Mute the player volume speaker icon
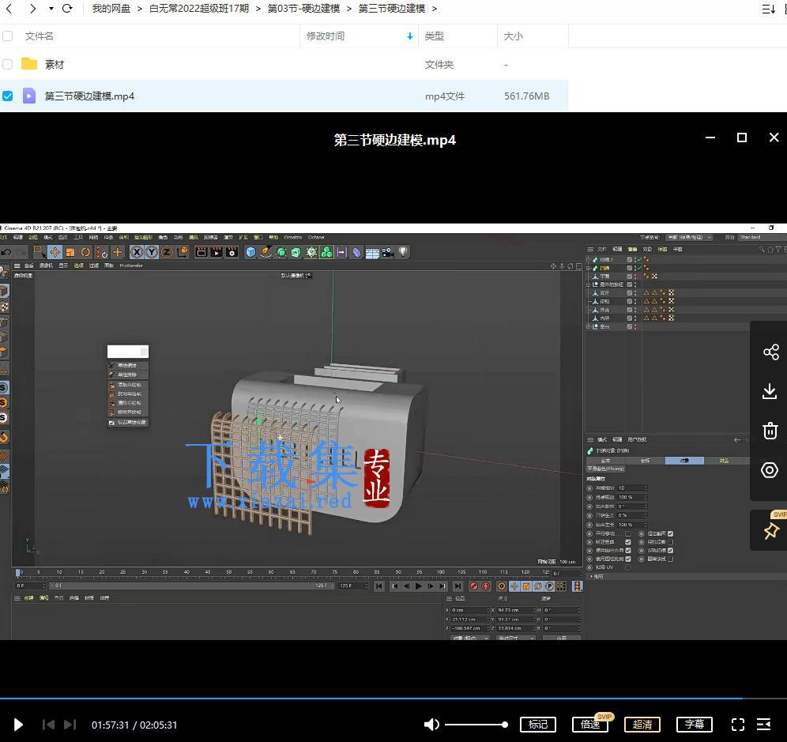The image size is (787, 742). (431, 725)
